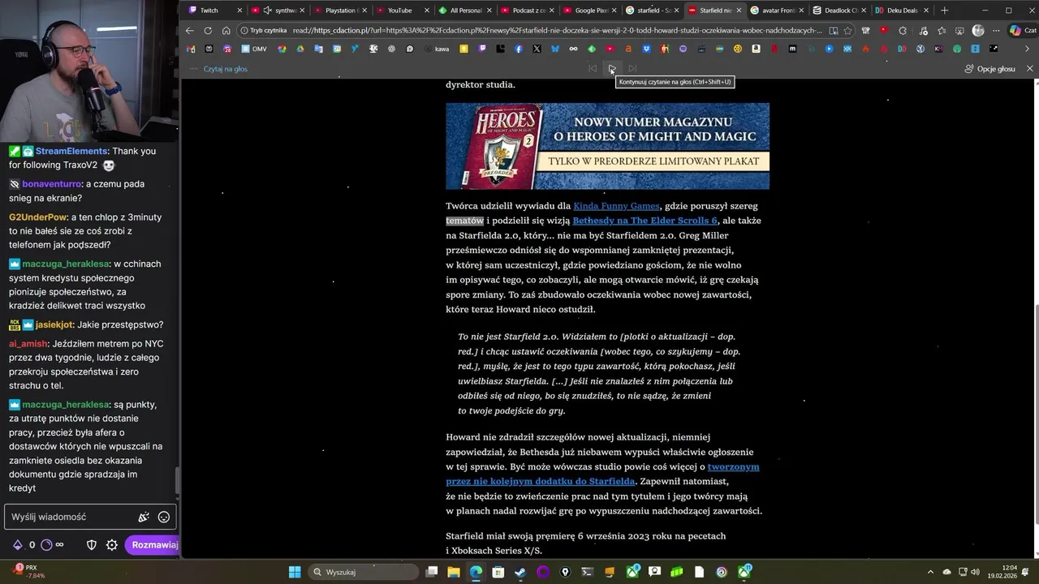Open the X (Twitter) bookmark icon
This screenshot has width=1039, height=584.
[537, 49]
